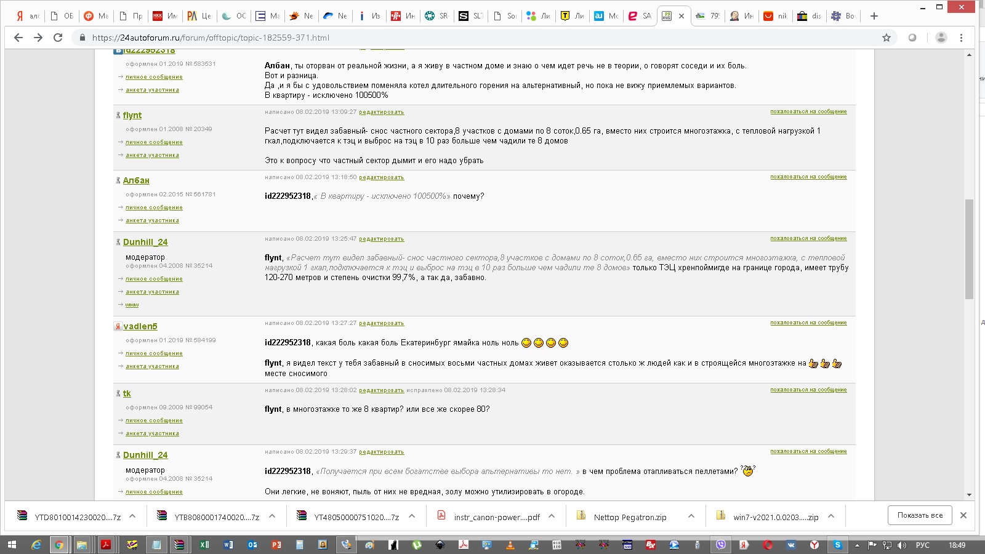Screen dimensions: 985x554
Task: Open uTorrent from the taskbar
Action: click(417, 545)
